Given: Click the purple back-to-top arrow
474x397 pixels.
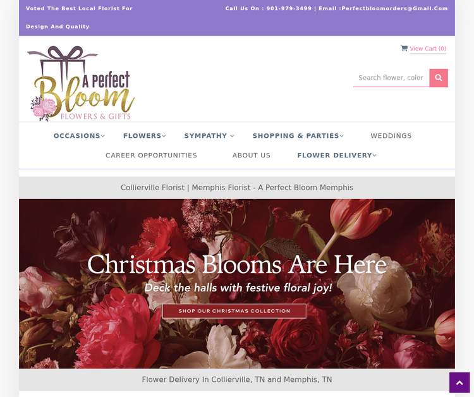Looking at the screenshot, I should click(459, 382).
